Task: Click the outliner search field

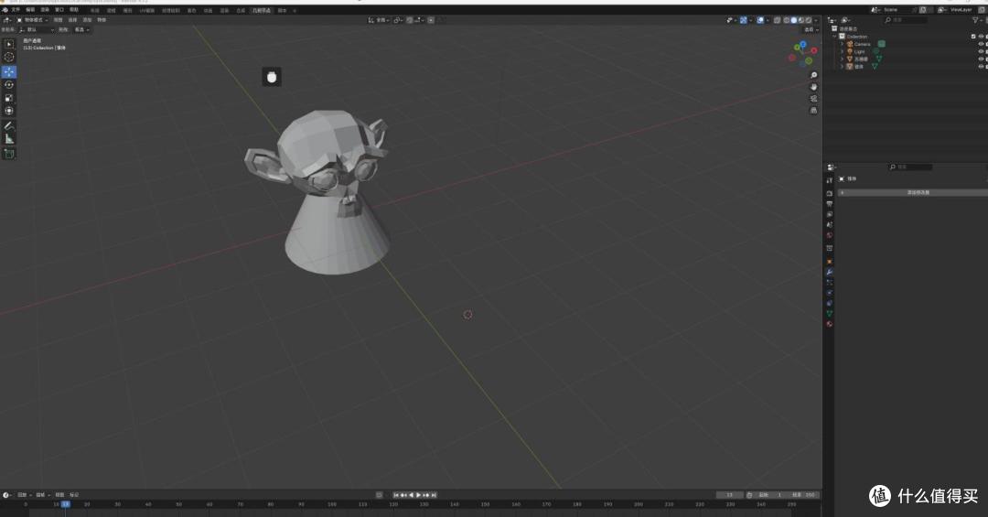Action: (x=906, y=20)
